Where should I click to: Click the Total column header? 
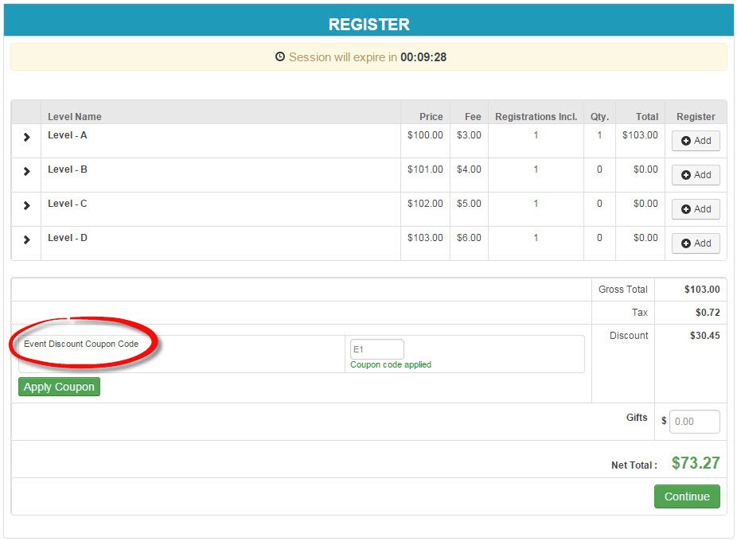point(647,117)
